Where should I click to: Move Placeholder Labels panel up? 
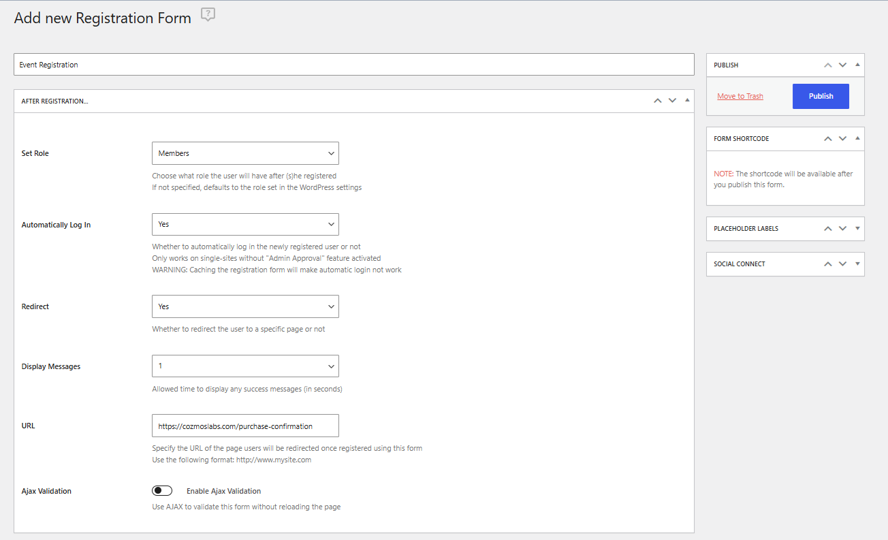click(x=827, y=229)
